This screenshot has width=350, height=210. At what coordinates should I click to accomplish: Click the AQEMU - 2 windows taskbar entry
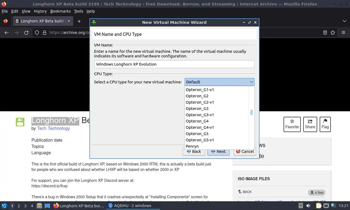133,206
